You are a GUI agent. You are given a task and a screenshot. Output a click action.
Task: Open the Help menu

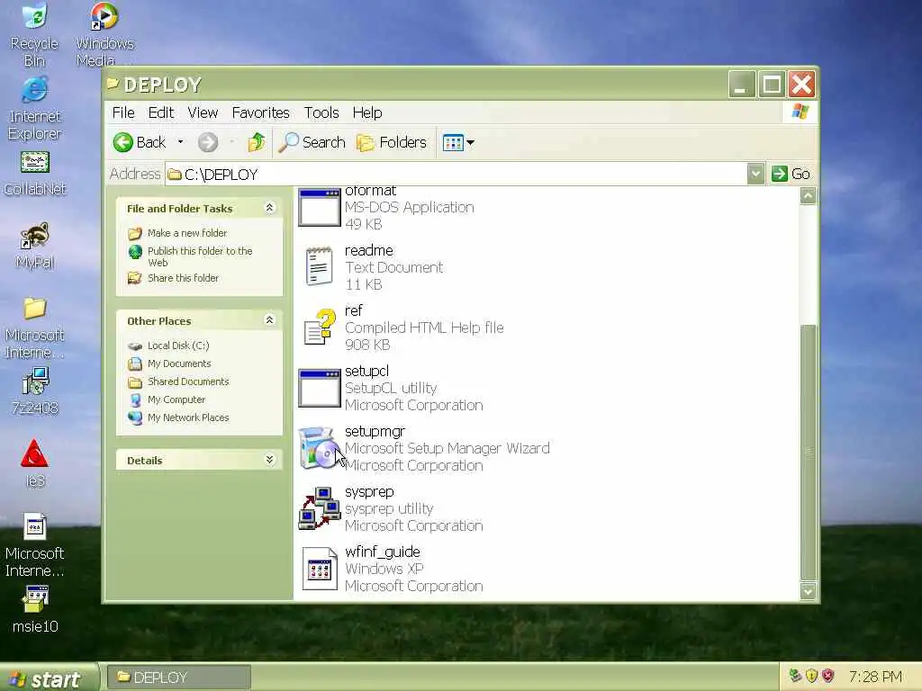coord(367,112)
